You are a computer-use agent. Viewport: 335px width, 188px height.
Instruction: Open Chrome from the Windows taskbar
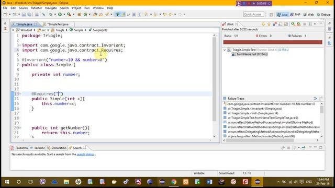tap(174, 182)
